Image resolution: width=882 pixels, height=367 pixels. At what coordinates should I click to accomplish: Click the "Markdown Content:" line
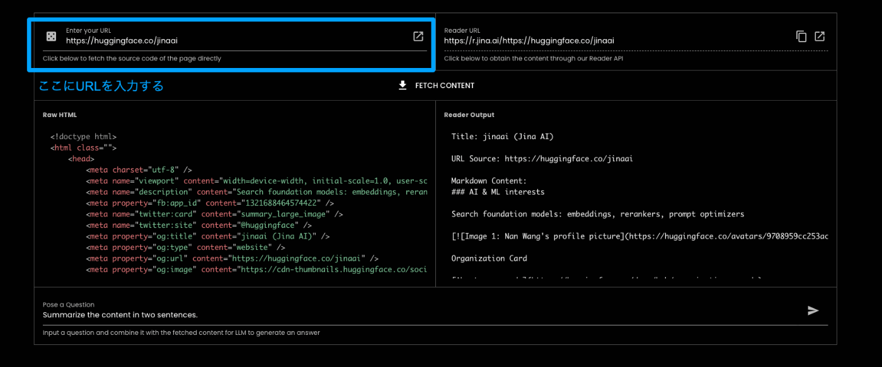pos(489,181)
